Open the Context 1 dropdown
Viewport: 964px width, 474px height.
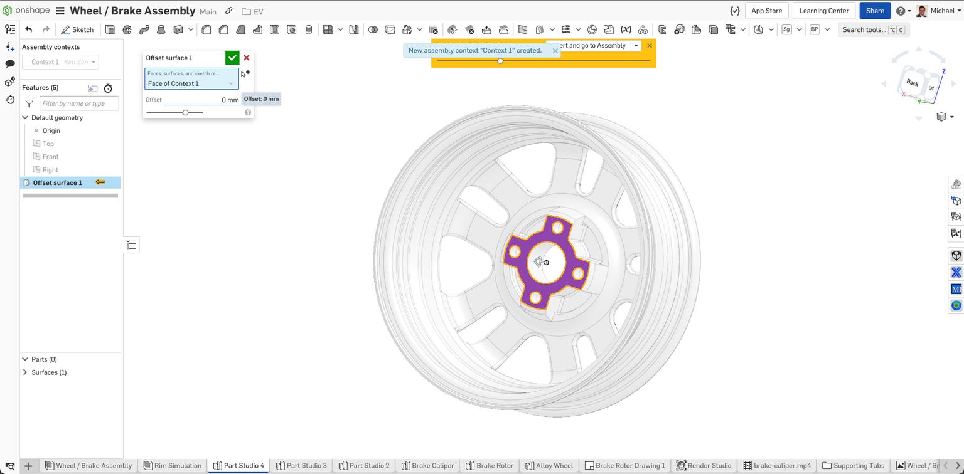coord(92,61)
